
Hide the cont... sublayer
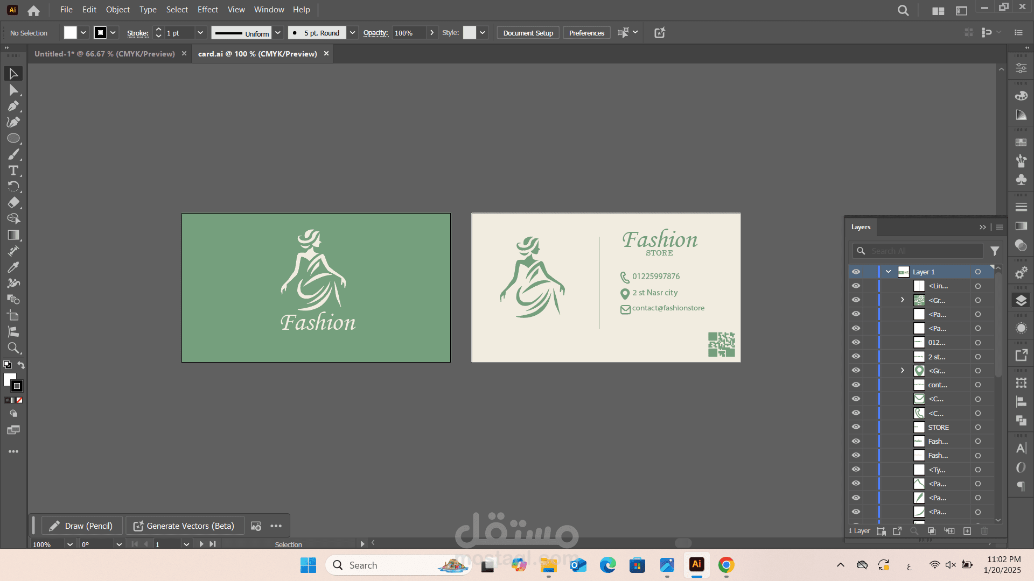tap(856, 385)
